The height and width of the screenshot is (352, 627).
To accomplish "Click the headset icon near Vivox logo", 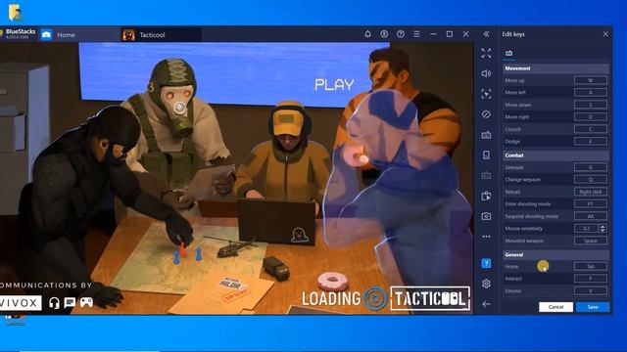I will pos(55,303).
